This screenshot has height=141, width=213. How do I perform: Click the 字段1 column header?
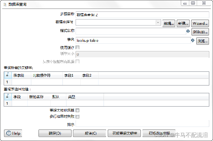(71, 75)
